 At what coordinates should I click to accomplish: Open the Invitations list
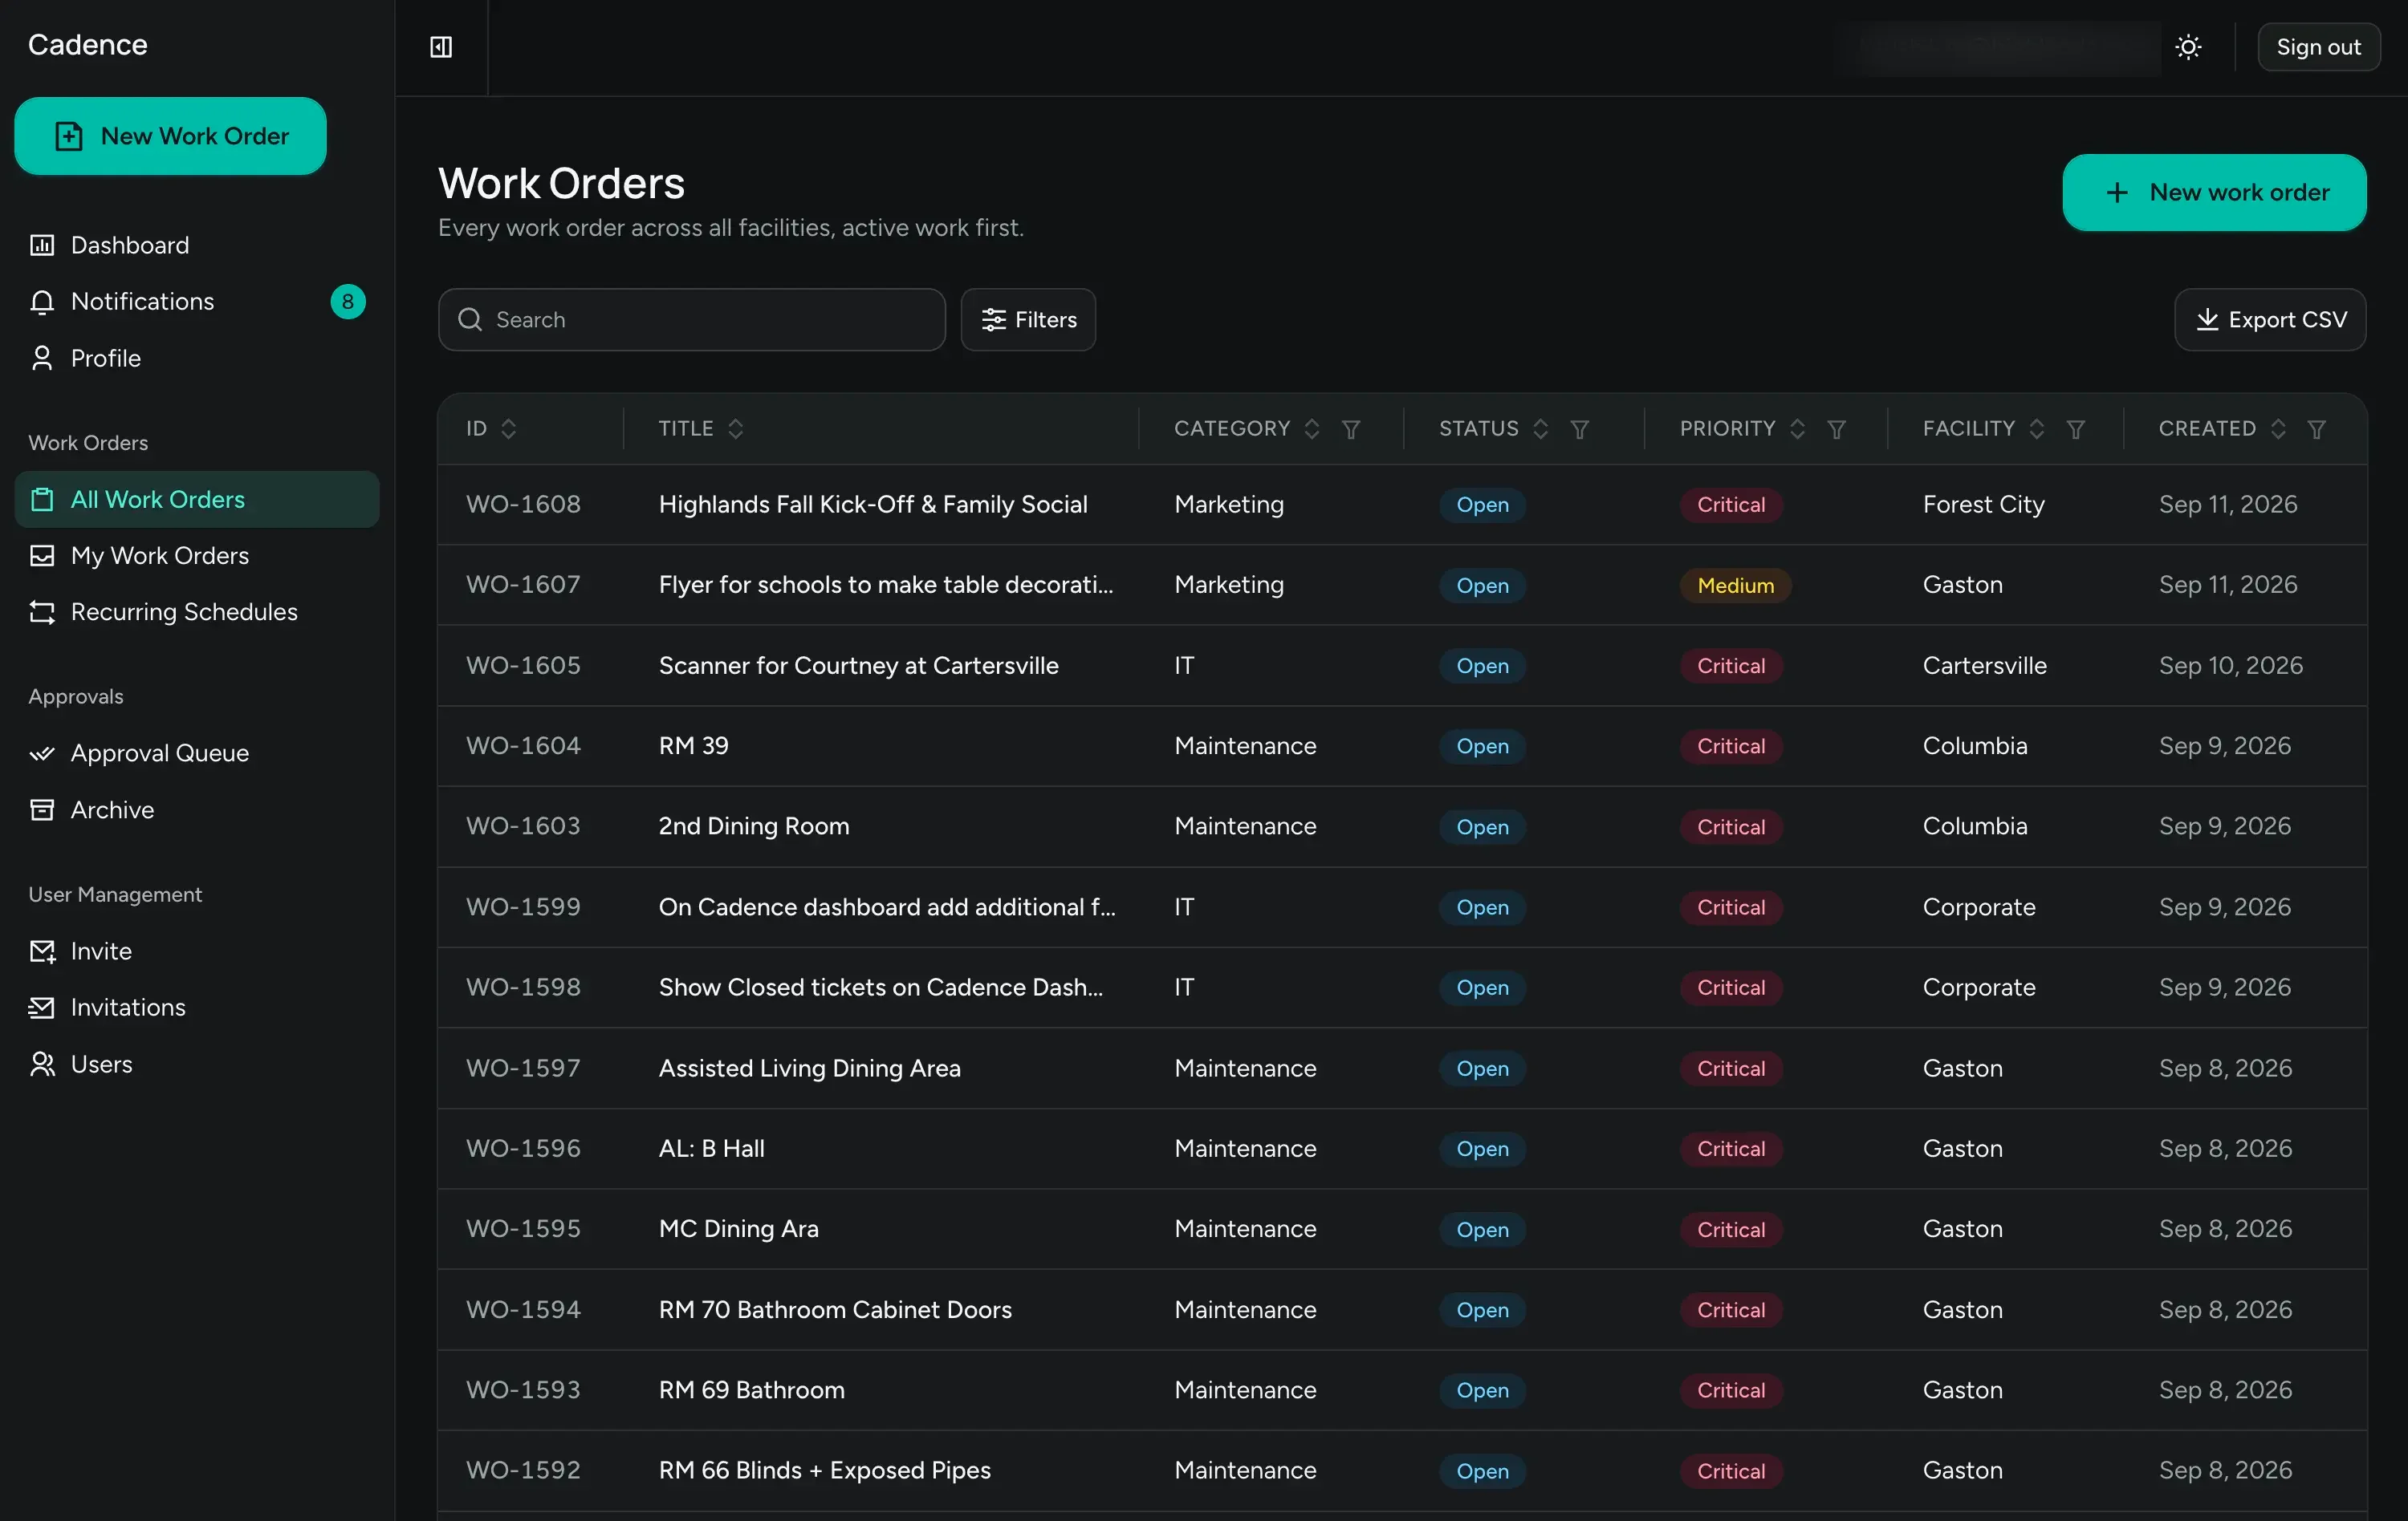coord(196,1008)
